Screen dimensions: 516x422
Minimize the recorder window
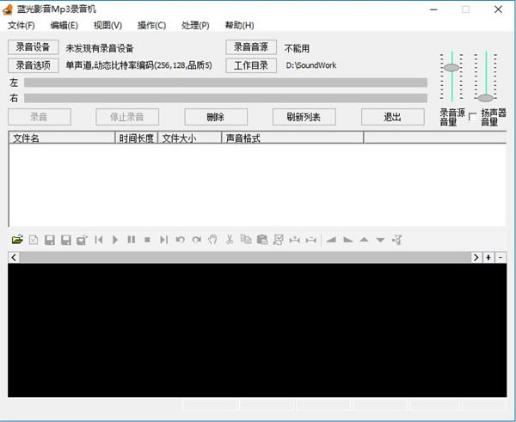pyautogui.click(x=433, y=9)
